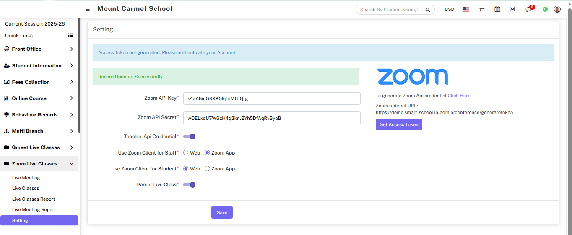Expand Fees Collection sidebar section
Viewport: 572px width, 235px height.
pos(39,82)
